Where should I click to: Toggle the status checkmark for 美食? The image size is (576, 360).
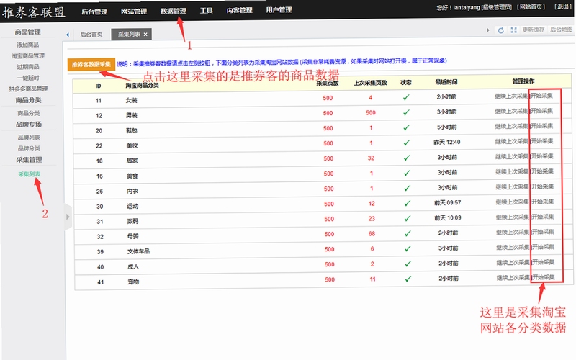tap(407, 173)
